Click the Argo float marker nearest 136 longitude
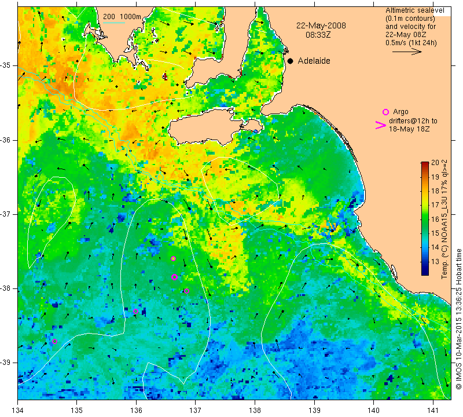 click(135, 311)
